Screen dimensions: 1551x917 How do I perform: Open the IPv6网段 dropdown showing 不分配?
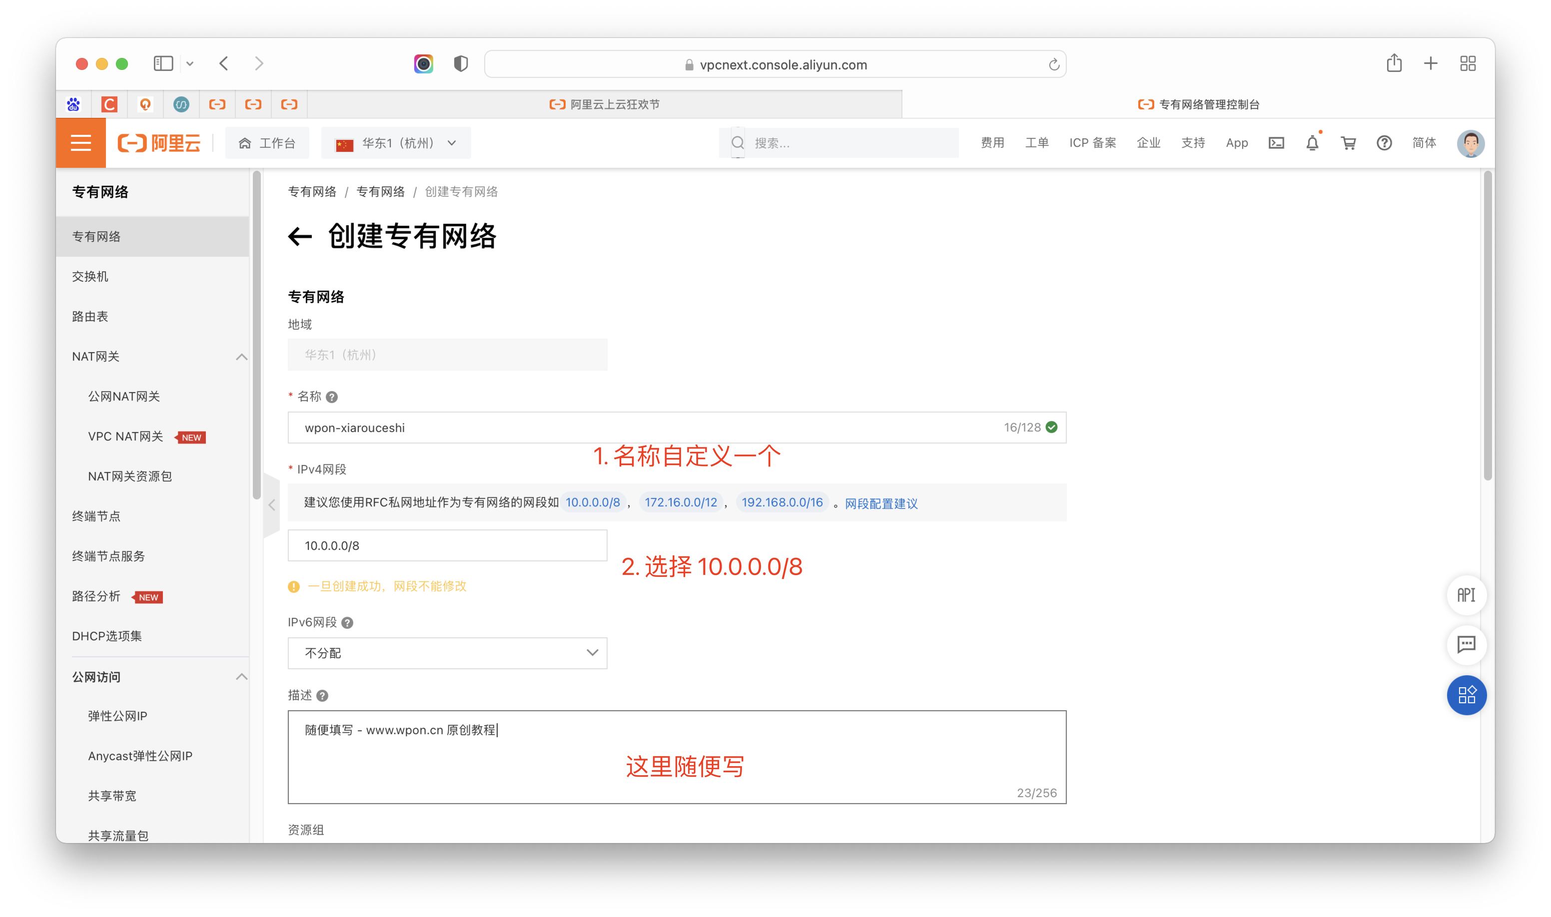point(447,652)
